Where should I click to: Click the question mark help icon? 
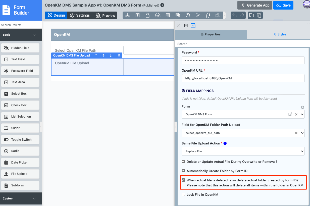(x=188, y=15)
